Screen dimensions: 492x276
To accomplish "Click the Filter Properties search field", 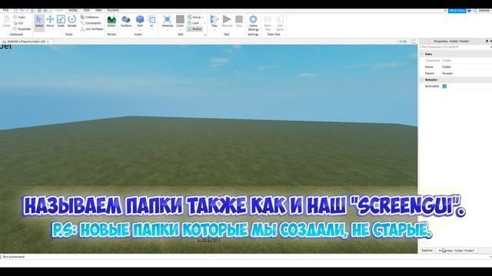I will 455,47.
